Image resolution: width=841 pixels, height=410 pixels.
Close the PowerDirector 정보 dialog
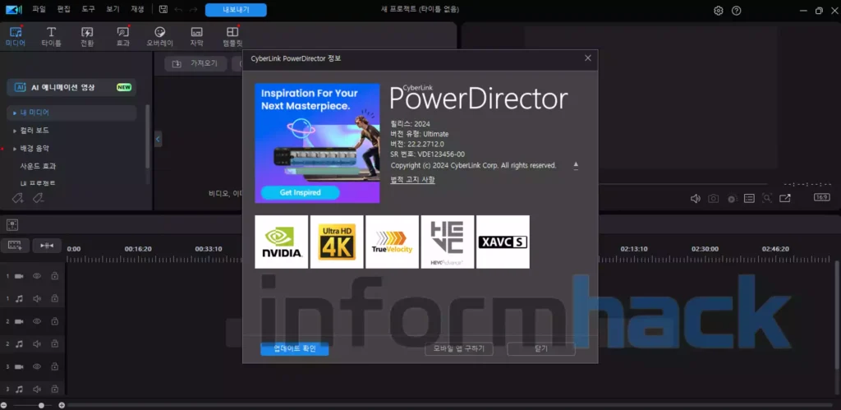point(588,58)
